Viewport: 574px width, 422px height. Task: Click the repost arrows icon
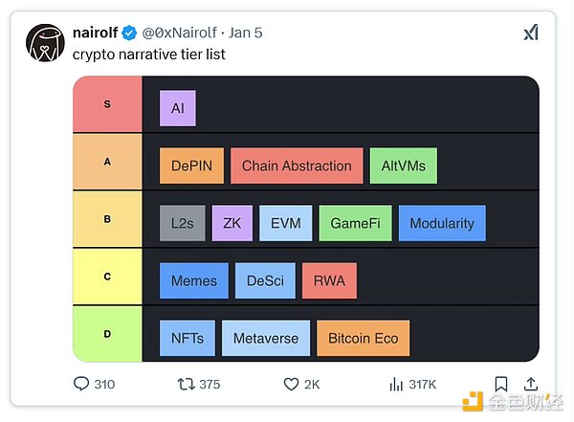coord(187,384)
